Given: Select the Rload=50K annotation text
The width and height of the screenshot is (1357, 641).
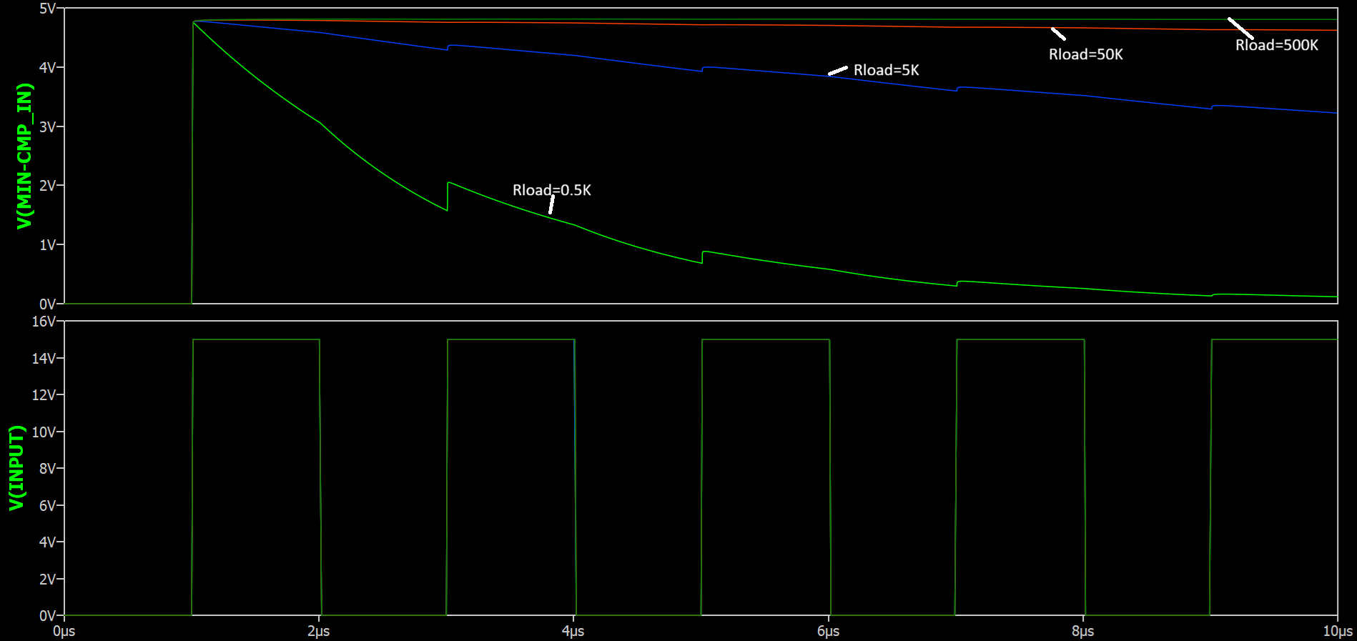Looking at the screenshot, I should pos(1085,54).
